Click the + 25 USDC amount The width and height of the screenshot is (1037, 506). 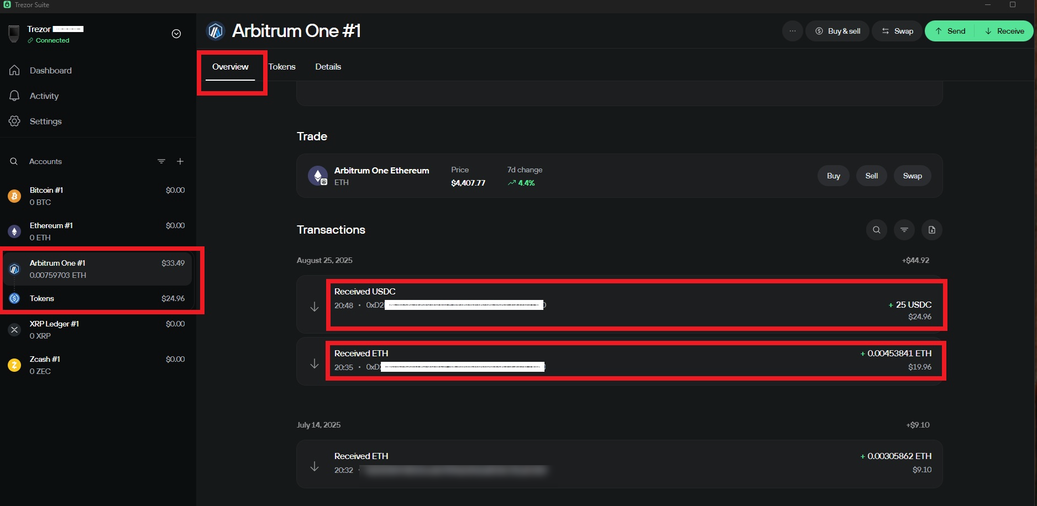910,305
